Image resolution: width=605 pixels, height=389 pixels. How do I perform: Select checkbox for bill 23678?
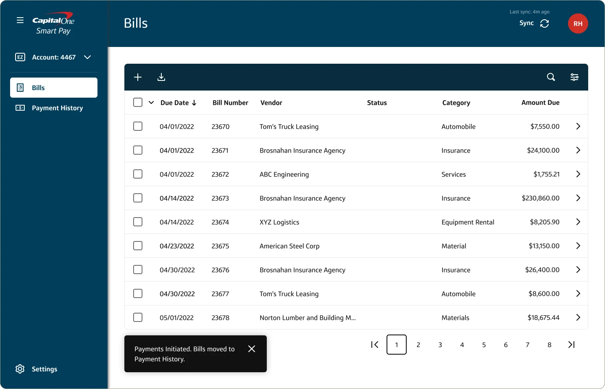coord(138,317)
